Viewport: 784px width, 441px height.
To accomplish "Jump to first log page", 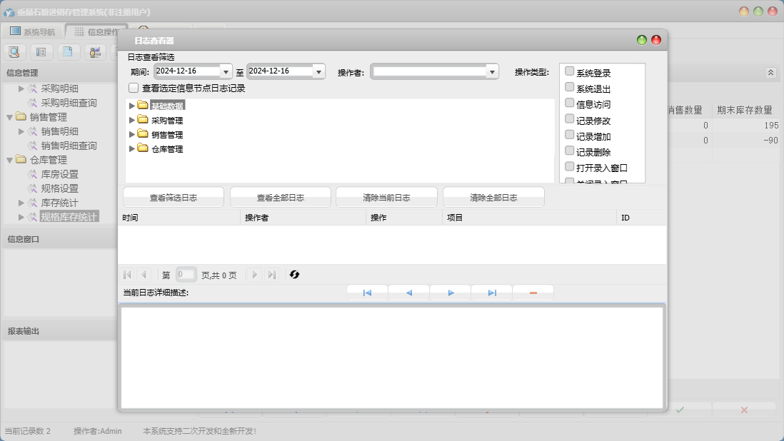I will click(128, 275).
